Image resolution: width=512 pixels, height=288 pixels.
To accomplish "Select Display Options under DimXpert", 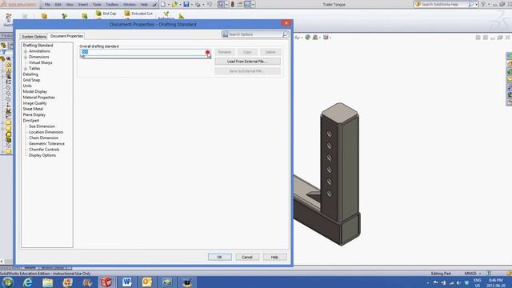I will (42, 155).
